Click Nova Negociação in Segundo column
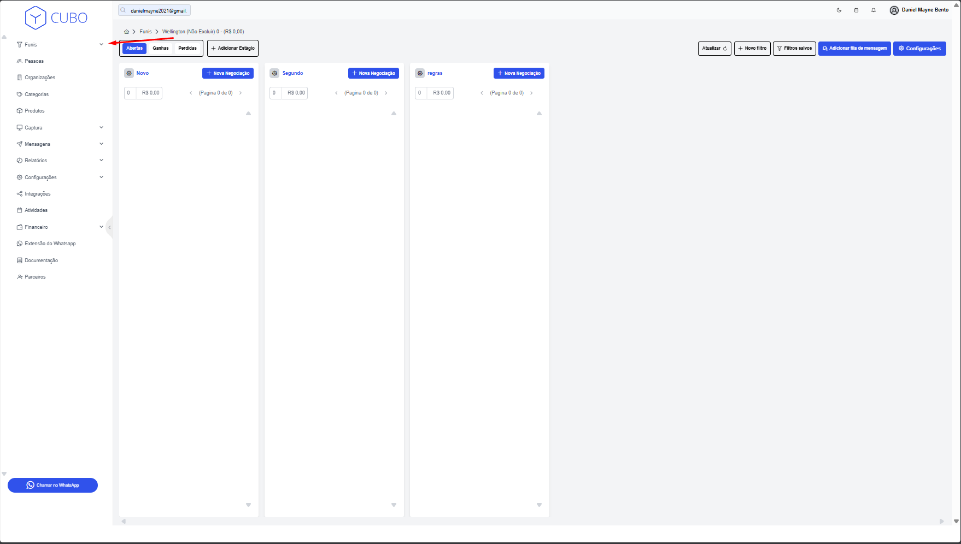 [373, 73]
